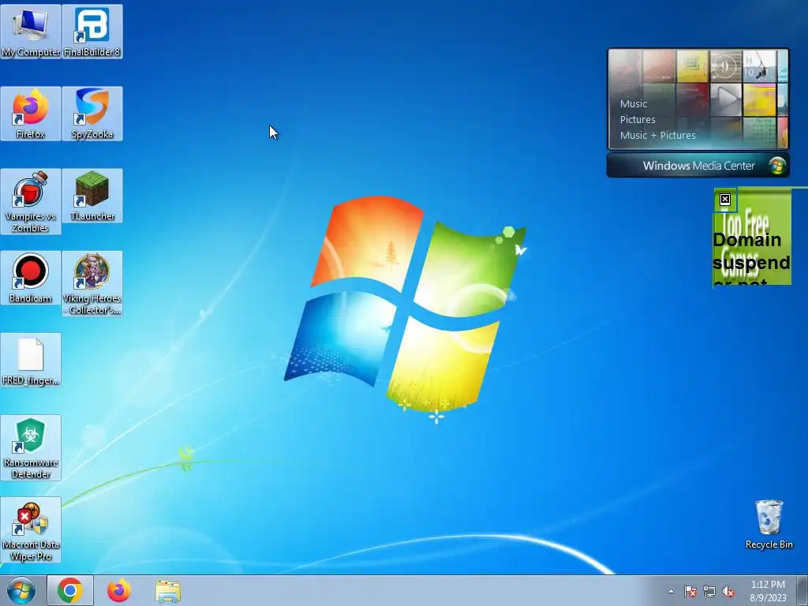Image resolution: width=808 pixels, height=606 pixels.
Task: Select Macrorit Data Wiper Pro shortcut
Action: point(31,529)
